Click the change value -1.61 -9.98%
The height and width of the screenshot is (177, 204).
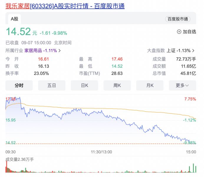coord(53,33)
